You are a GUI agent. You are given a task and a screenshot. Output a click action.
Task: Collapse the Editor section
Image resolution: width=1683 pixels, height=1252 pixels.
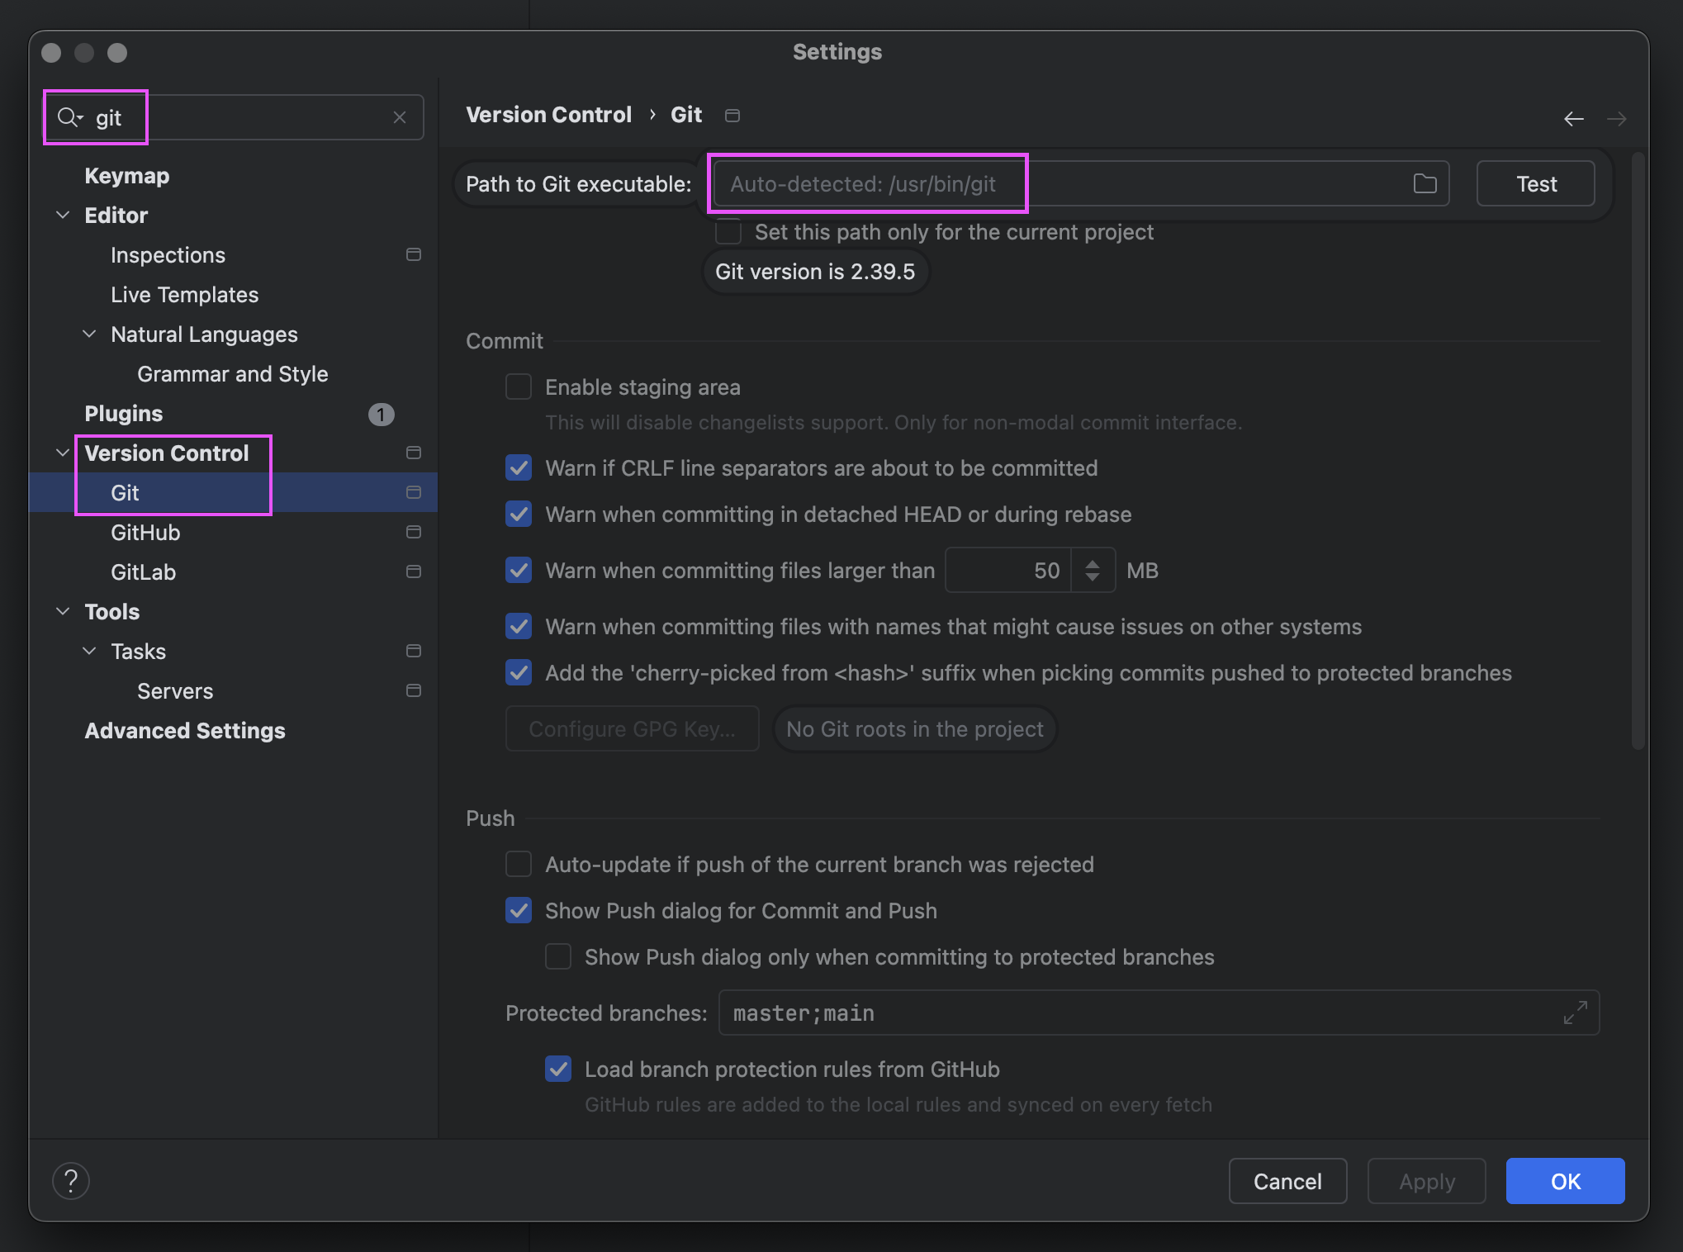(63, 215)
